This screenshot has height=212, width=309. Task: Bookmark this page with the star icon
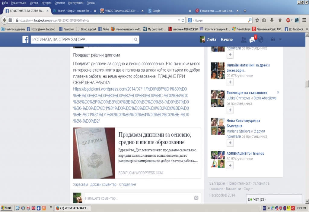(x=257, y=20)
